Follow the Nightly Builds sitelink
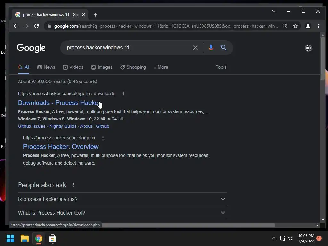 [x=63, y=126]
